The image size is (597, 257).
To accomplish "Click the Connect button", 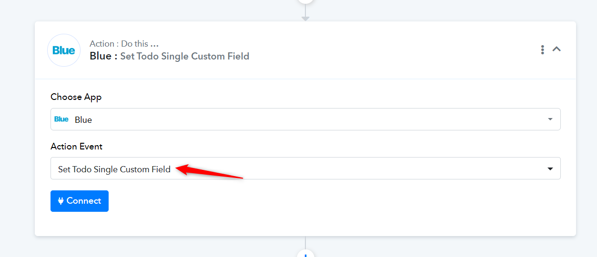I will click(80, 201).
